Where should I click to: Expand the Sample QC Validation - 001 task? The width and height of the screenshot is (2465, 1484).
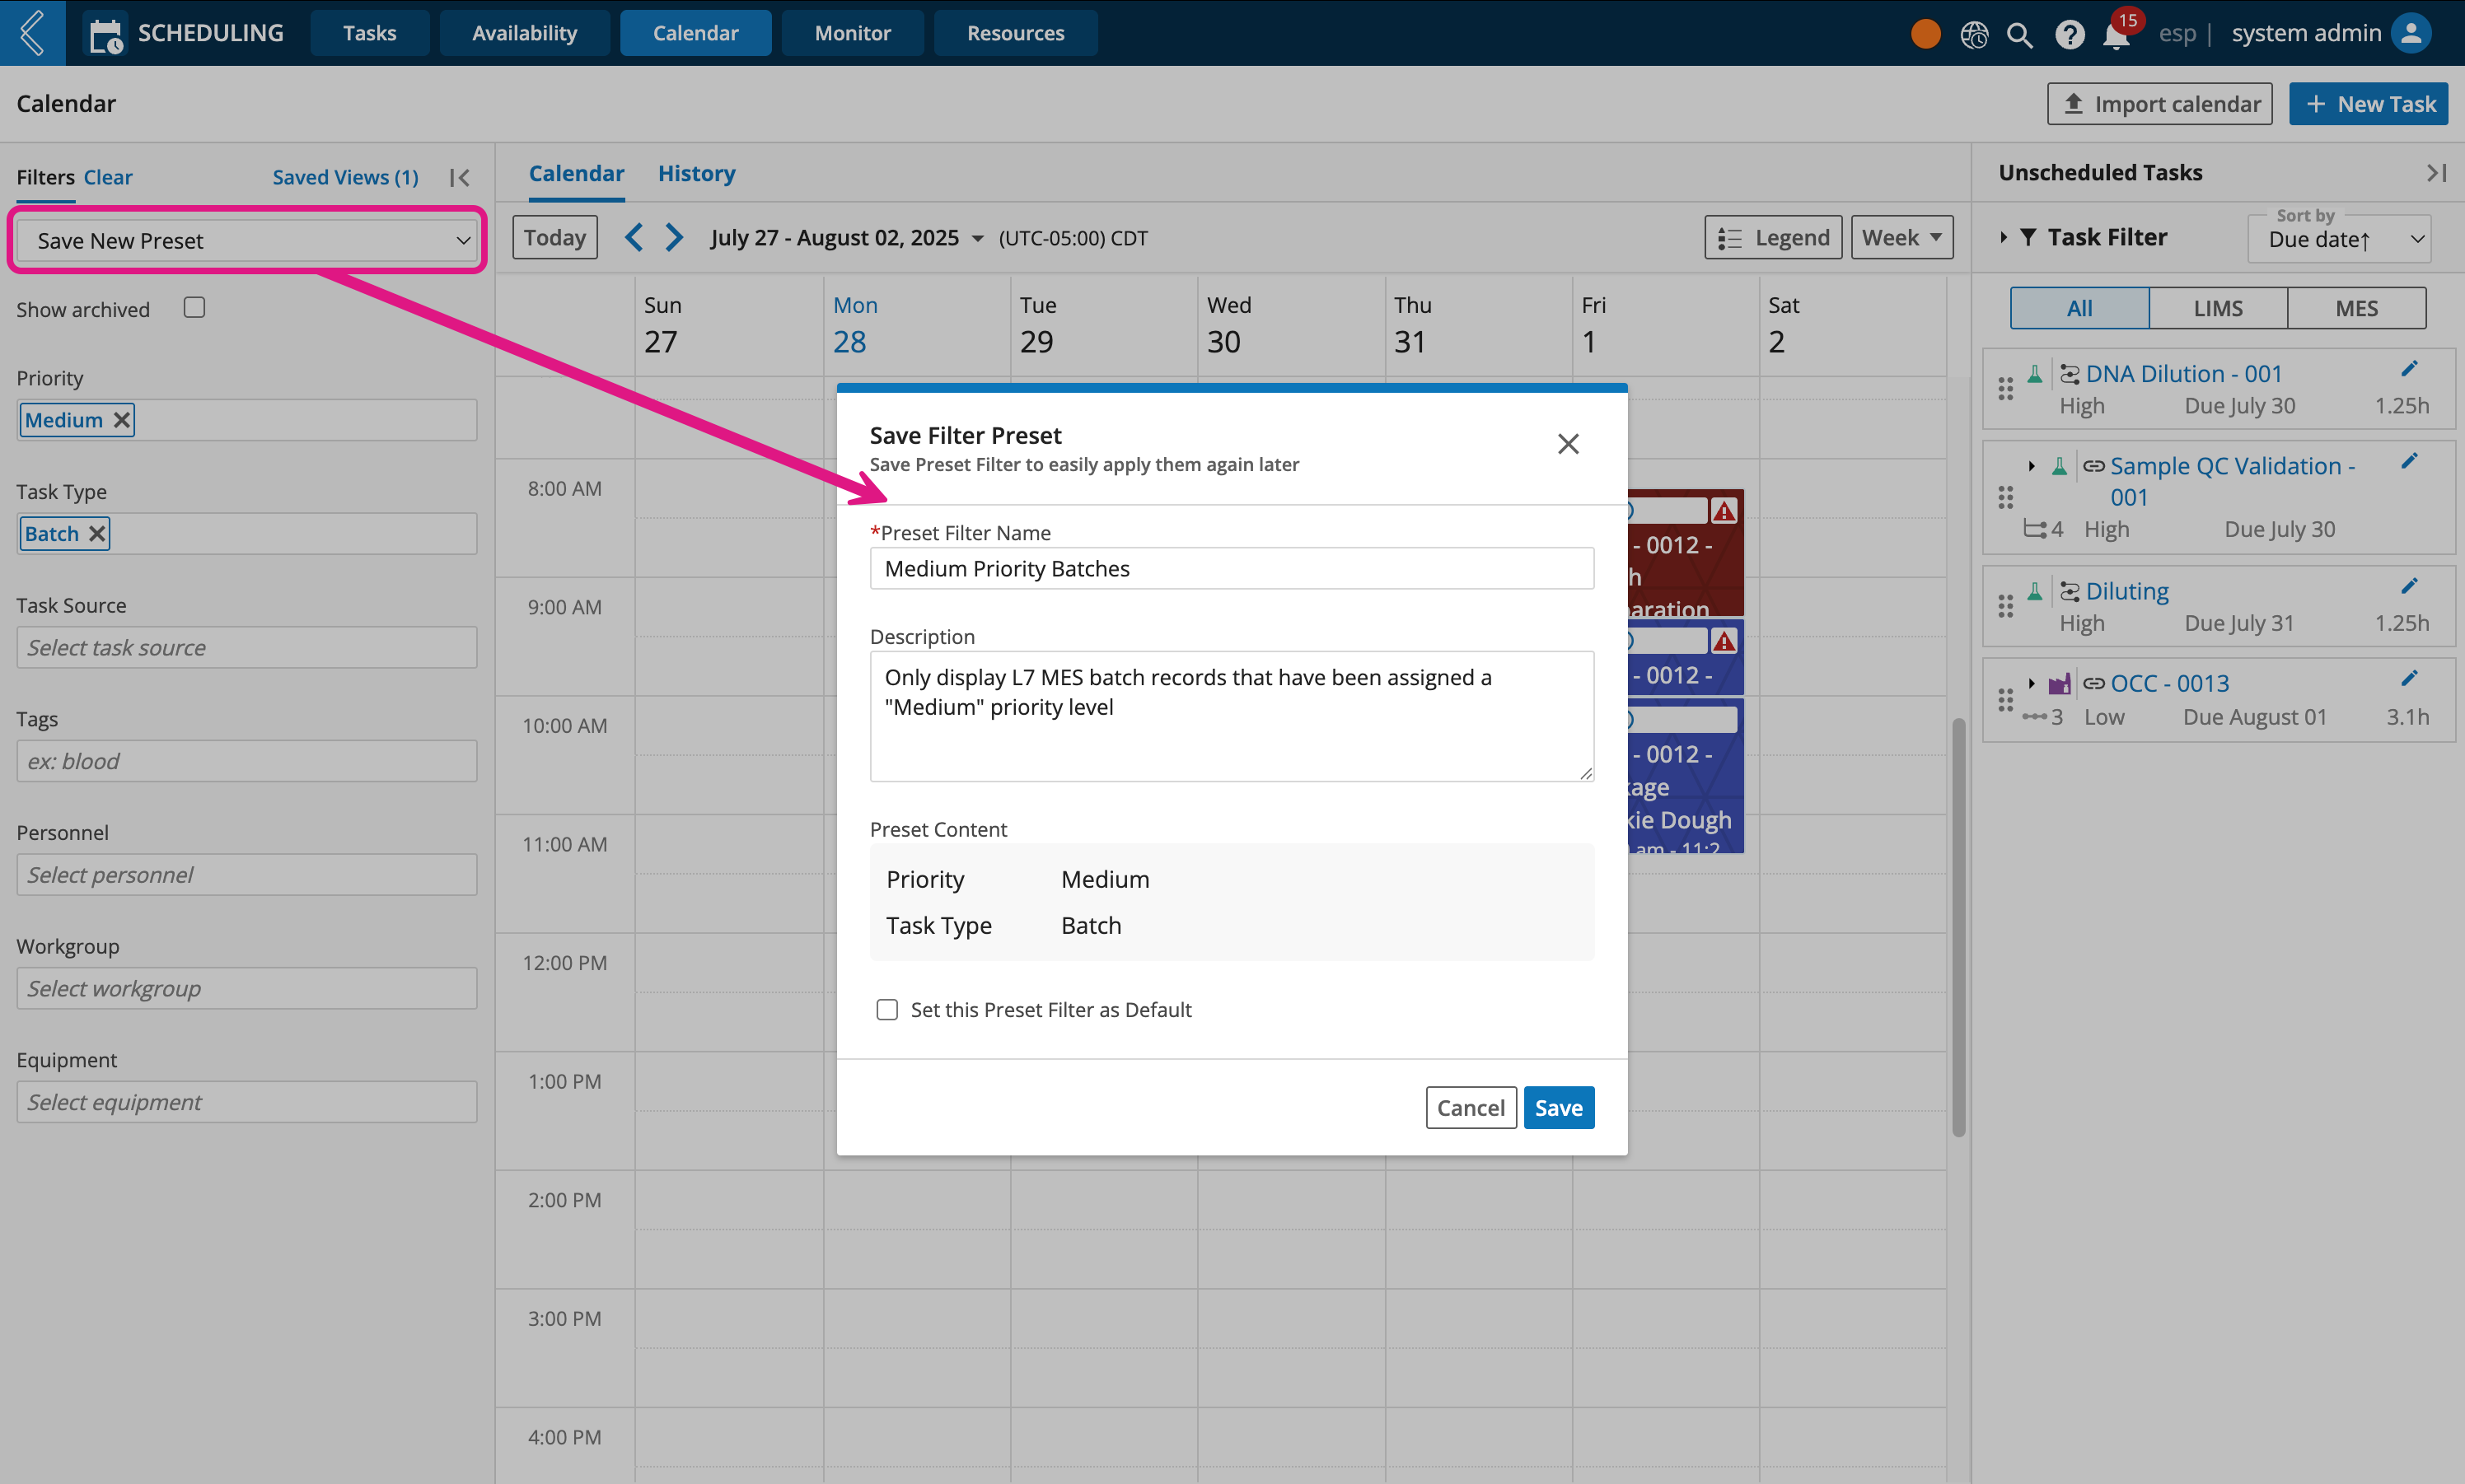pyautogui.click(x=2031, y=466)
